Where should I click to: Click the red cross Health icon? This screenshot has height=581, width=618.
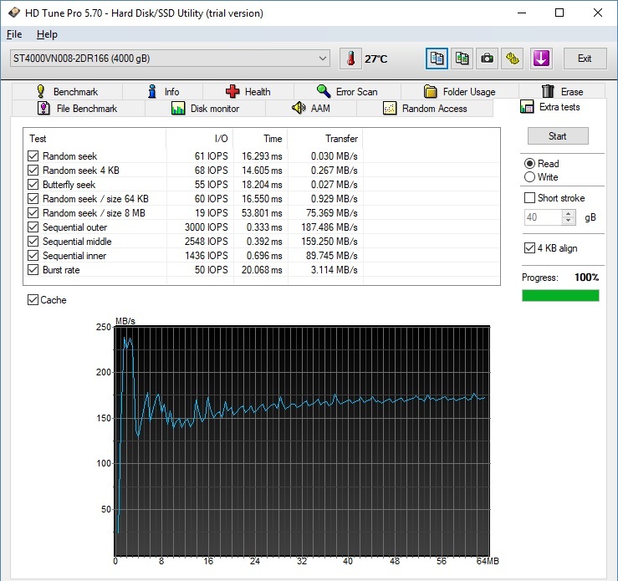point(232,91)
